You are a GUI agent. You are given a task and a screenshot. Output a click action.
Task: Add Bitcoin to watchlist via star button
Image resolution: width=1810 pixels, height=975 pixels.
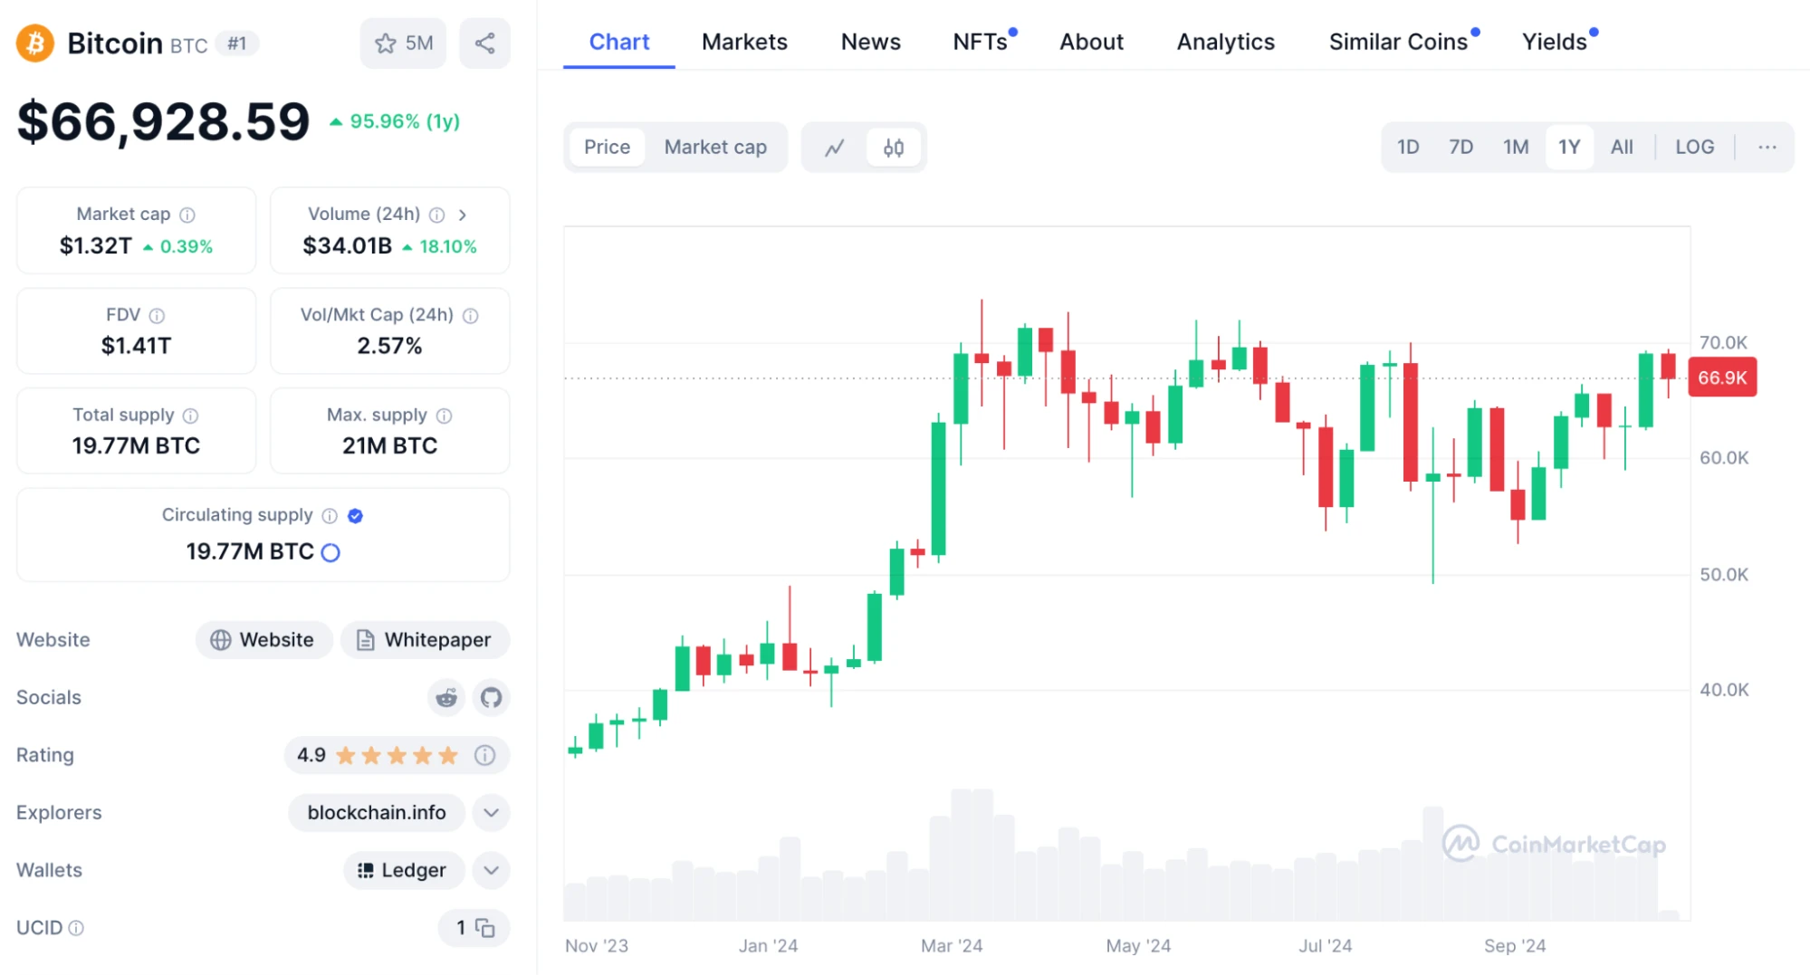click(x=403, y=43)
